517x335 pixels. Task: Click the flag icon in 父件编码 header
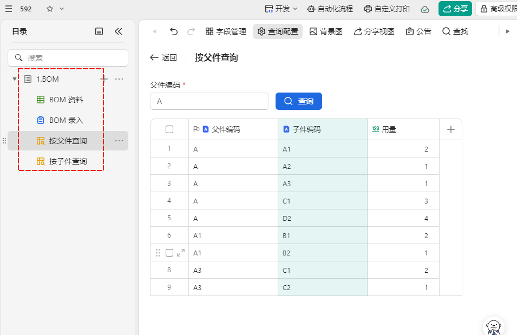[196, 129]
